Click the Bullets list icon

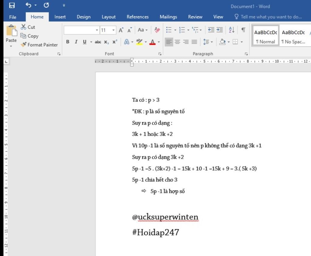169,30
